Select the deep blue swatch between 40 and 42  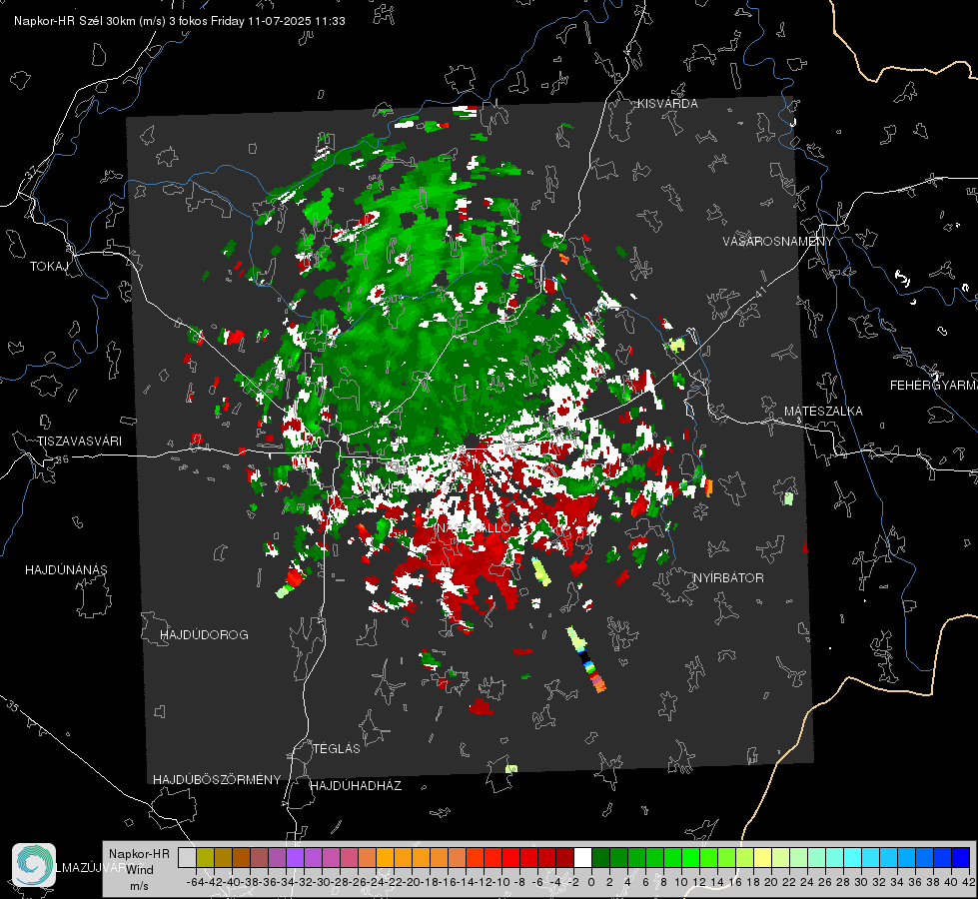click(960, 858)
